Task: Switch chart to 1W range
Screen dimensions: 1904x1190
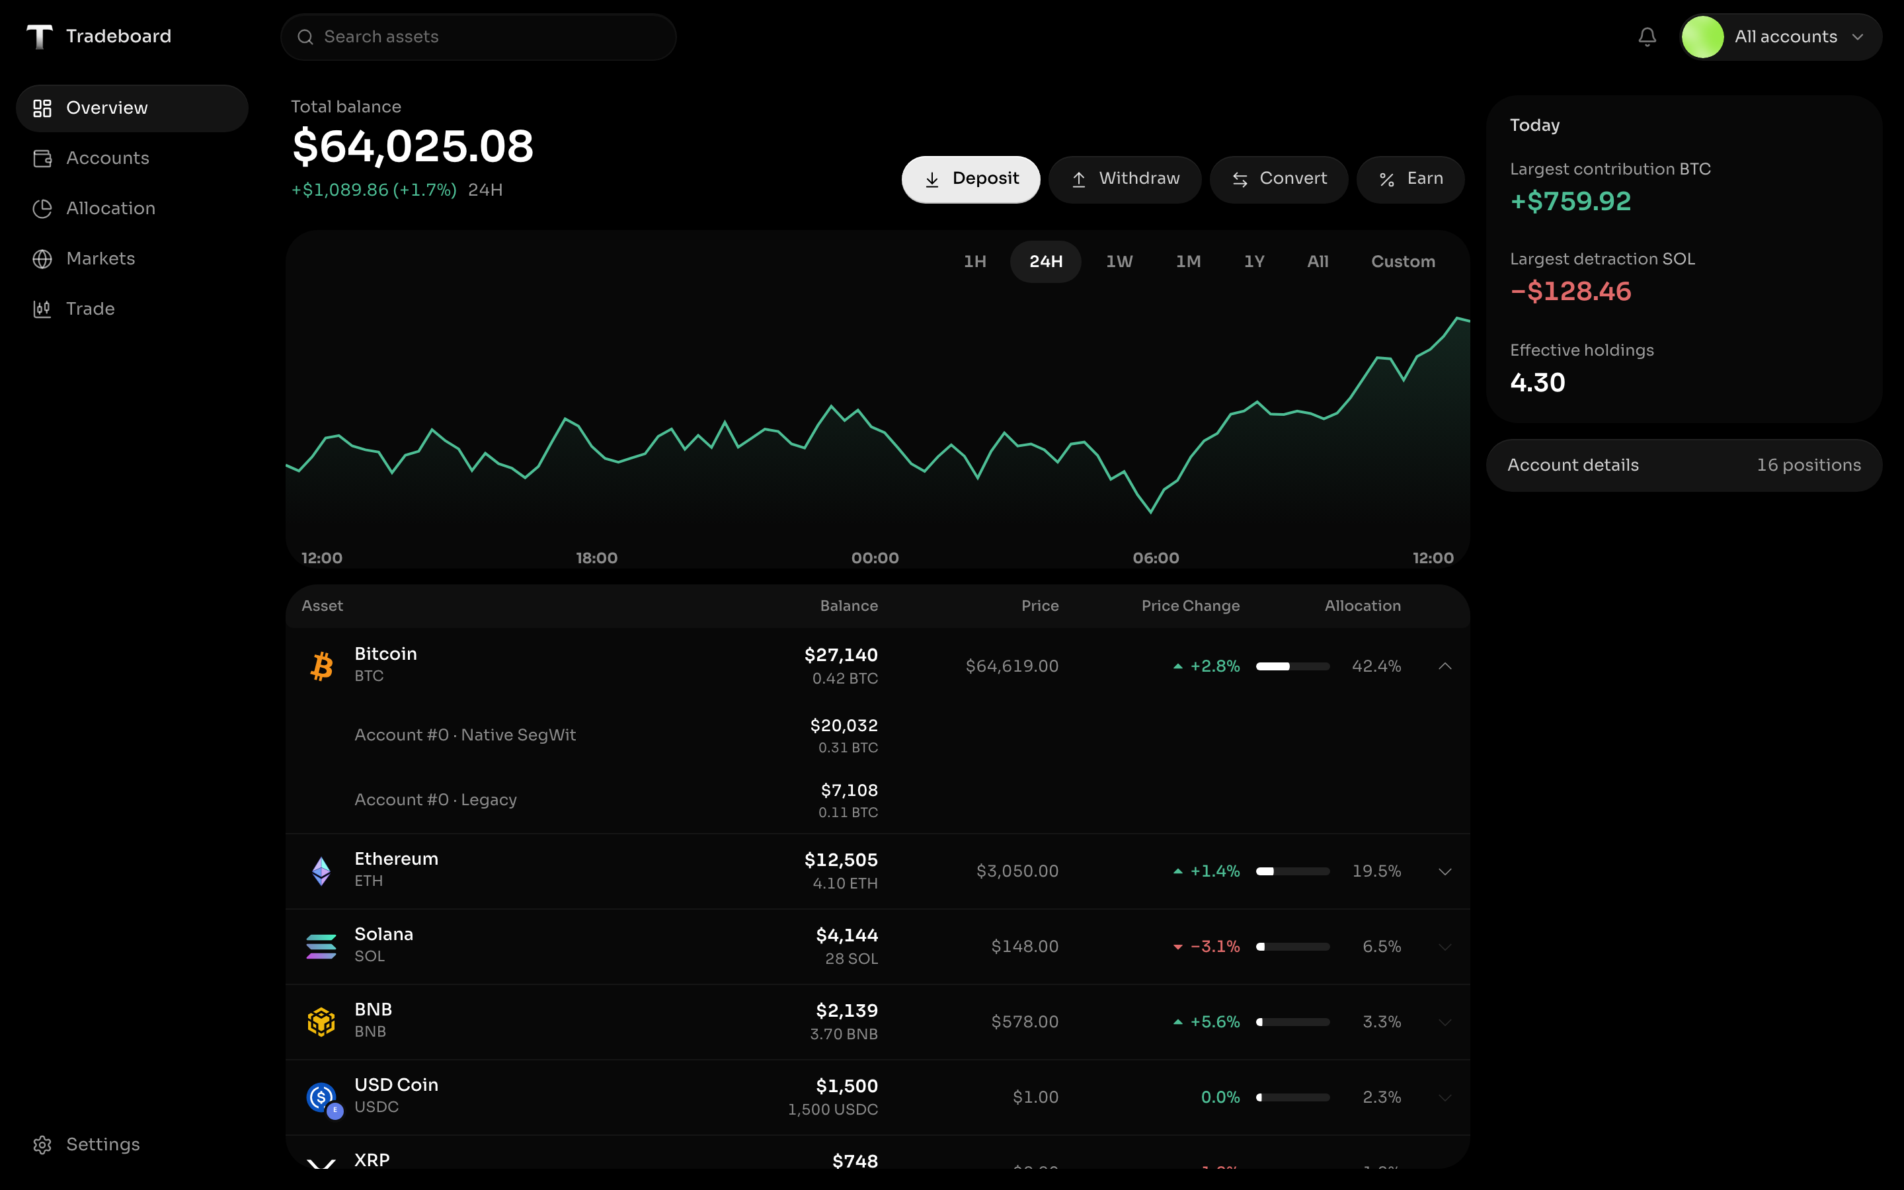Action: click(1119, 261)
